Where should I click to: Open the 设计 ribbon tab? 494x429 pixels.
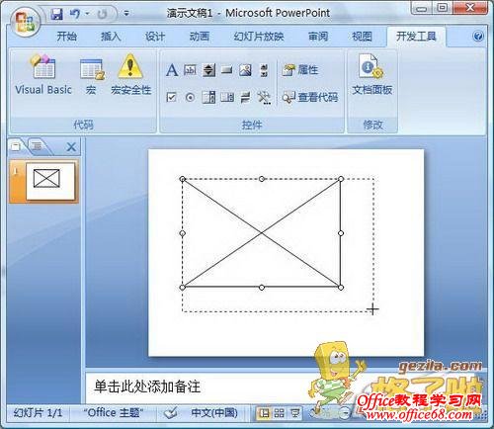pyautogui.click(x=155, y=37)
